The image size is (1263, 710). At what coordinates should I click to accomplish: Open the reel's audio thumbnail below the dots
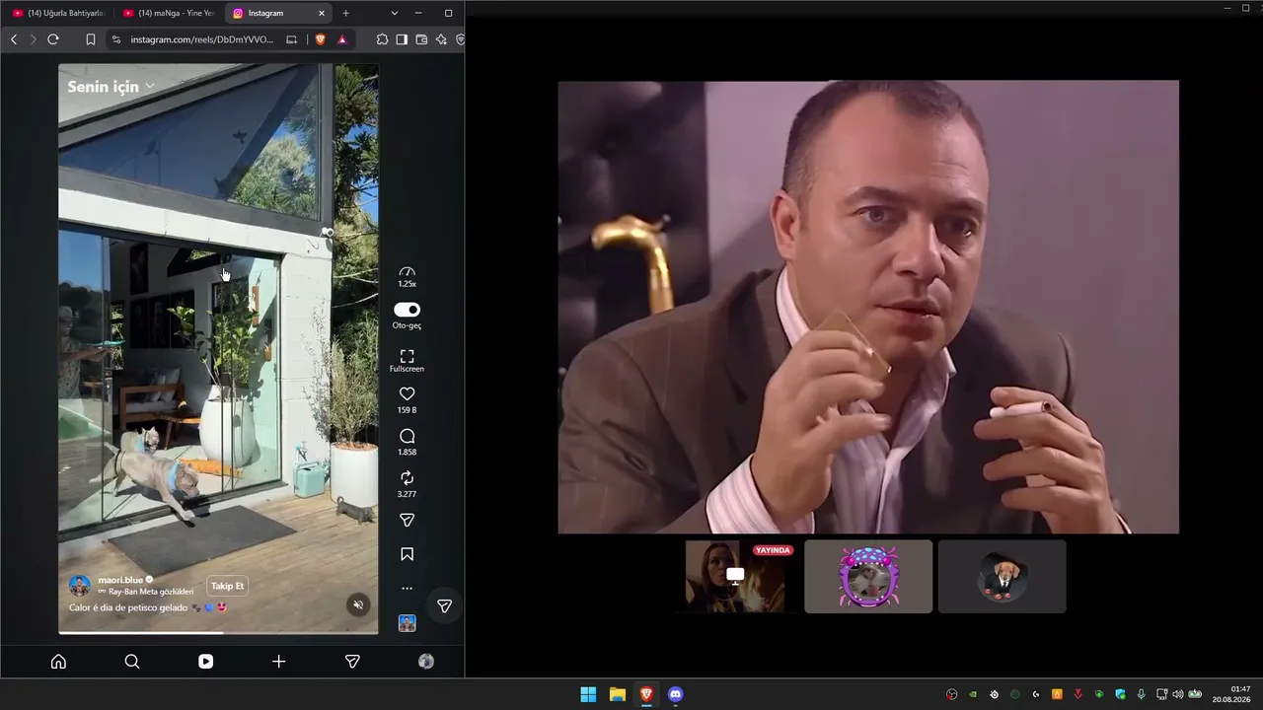pos(407,623)
